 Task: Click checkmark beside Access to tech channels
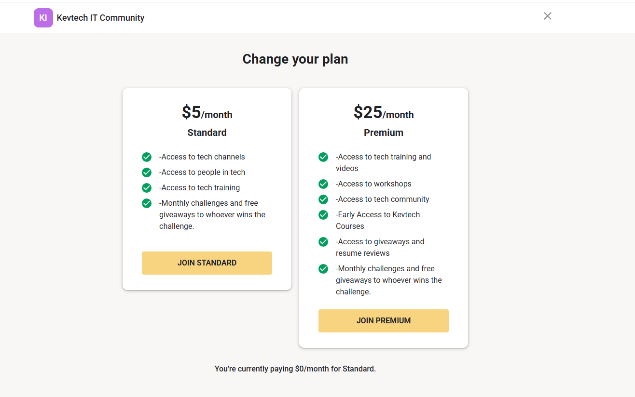click(147, 157)
